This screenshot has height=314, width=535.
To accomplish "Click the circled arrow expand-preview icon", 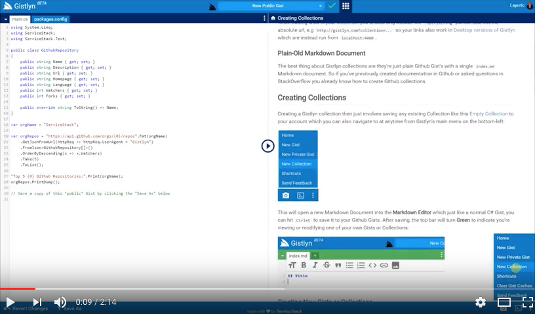I will [x=267, y=146].
